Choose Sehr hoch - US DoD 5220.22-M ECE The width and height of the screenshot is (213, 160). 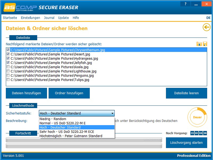pyautogui.click(x=77, y=132)
